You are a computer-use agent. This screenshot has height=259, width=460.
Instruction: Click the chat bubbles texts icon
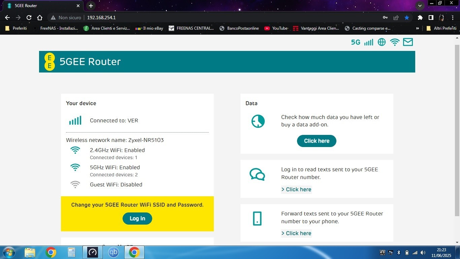coord(257,175)
